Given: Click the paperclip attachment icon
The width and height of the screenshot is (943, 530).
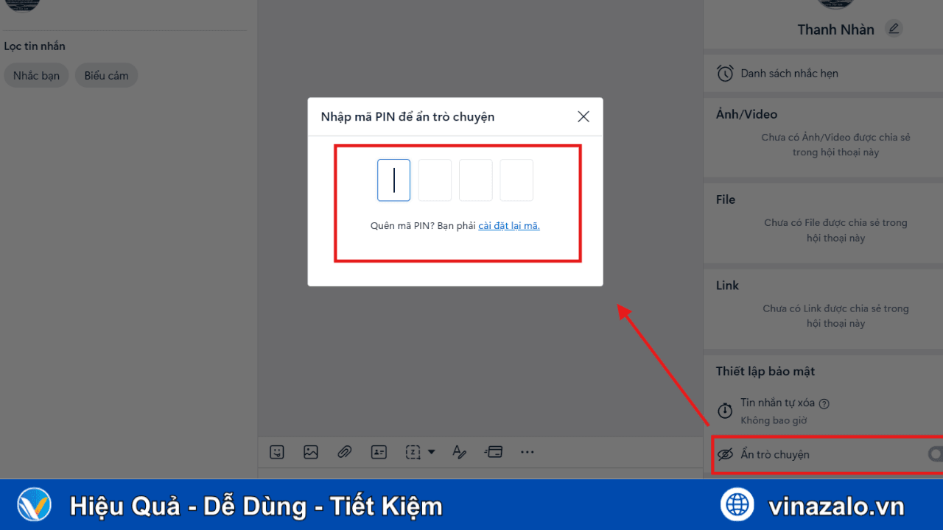Looking at the screenshot, I should 344,452.
